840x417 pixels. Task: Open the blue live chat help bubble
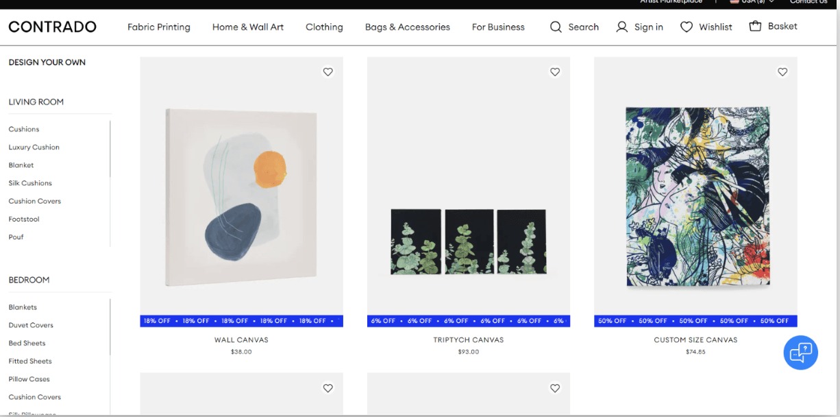tap(800, 353)
